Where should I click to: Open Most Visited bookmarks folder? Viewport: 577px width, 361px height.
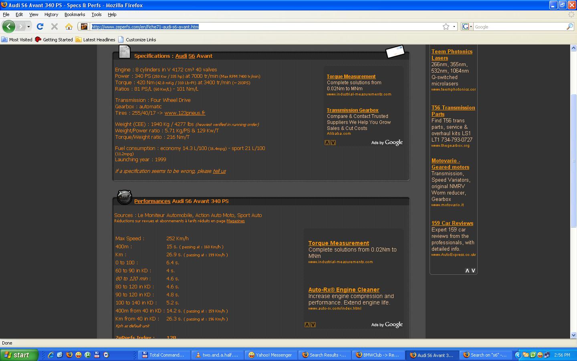pos(17,40)
